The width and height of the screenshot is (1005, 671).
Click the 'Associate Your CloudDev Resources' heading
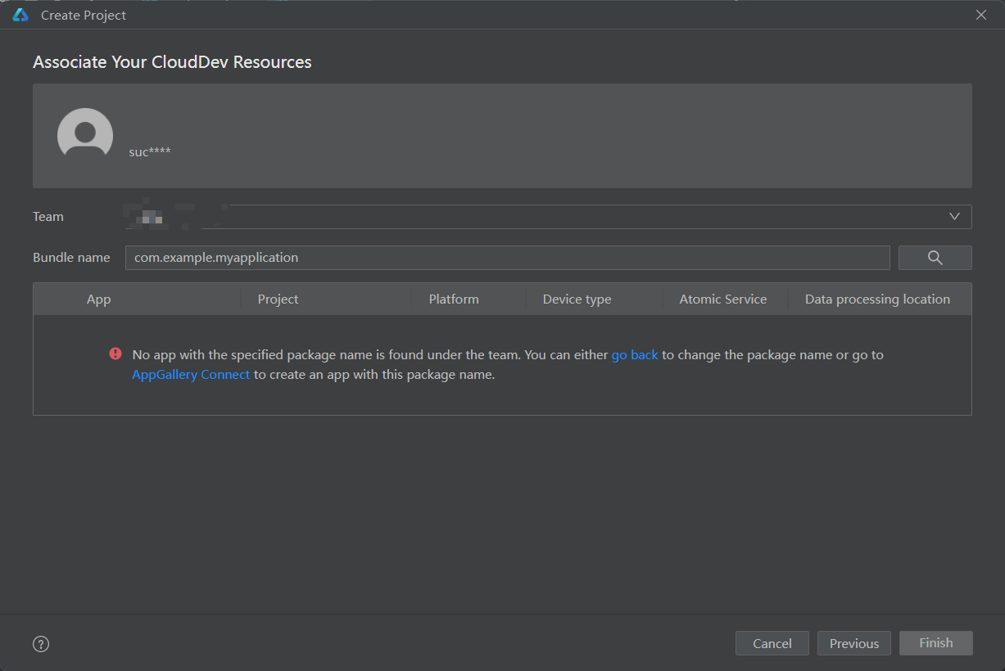click(x=172, y=62)
